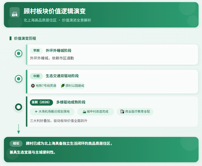This screenshot has width=202, height=166.
Task: Click the 当前（2026）stage badge
Action: (41, 102)
